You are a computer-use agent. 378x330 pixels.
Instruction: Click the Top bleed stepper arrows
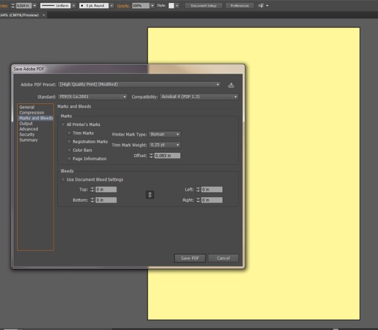(x=93, y=189)
